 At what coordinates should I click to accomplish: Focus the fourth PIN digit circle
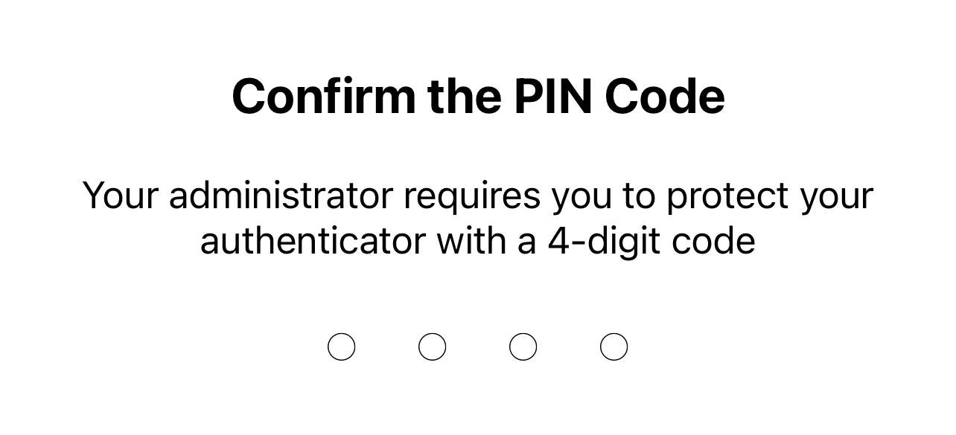[x=614, y=347]
